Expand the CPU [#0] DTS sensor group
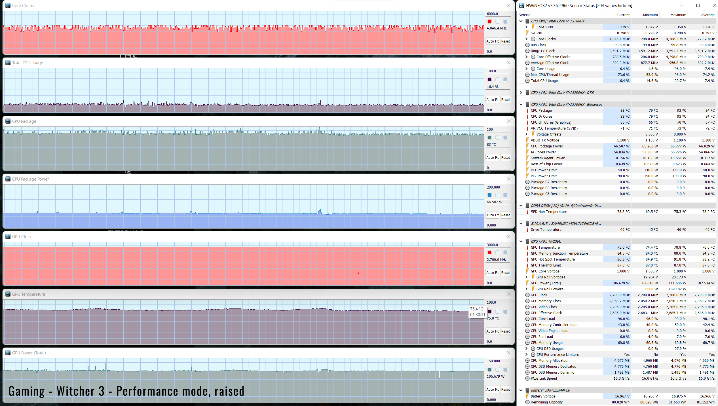The width and height of the screenshot is (718, 406). tap(521, 92)
